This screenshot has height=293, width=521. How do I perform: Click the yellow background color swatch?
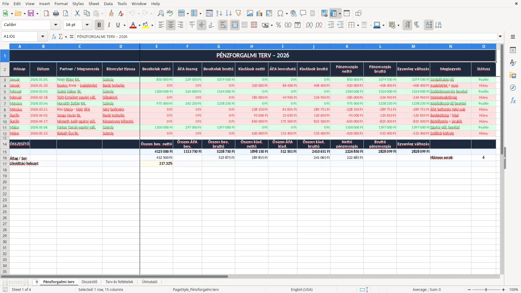pyautogui.click(x=145, y=25)
